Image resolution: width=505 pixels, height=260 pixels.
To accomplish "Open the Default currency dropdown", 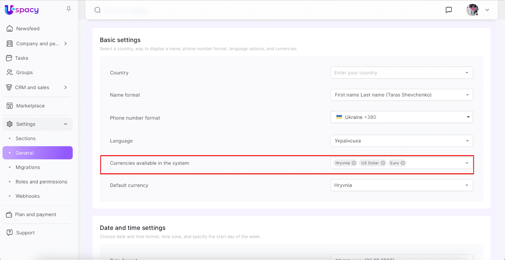I will pyautogui.click(x=401, y=185).
